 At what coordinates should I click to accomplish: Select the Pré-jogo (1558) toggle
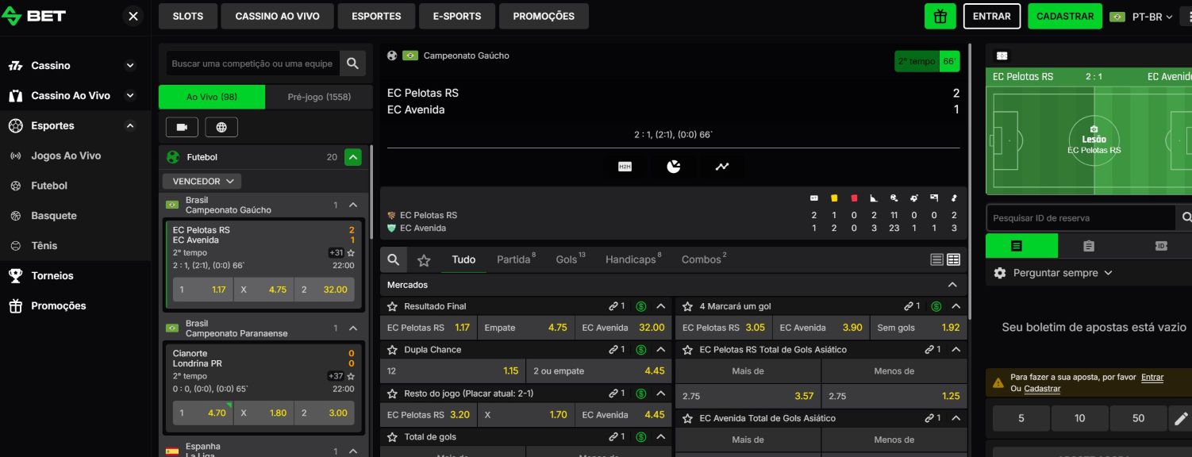click(319, 97)
